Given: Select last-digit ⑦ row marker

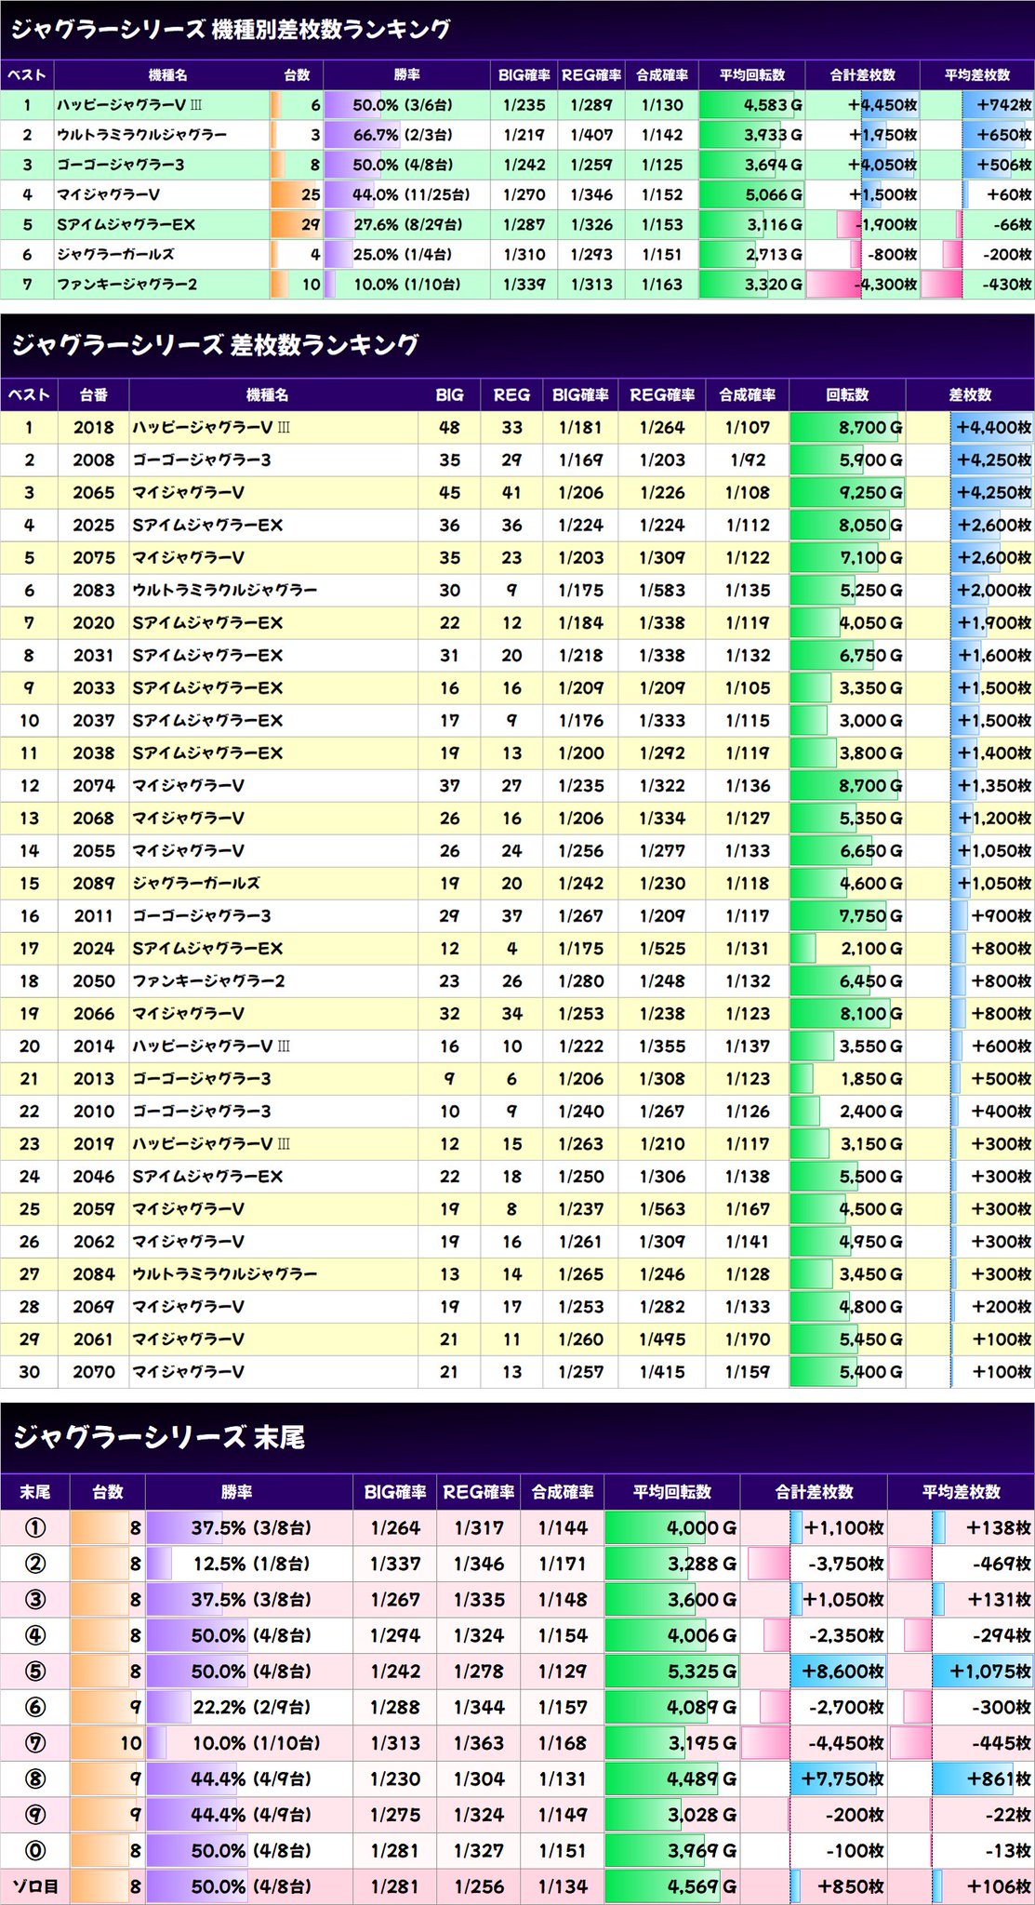Looking at the screenshot, I should tap(34, 1743).
